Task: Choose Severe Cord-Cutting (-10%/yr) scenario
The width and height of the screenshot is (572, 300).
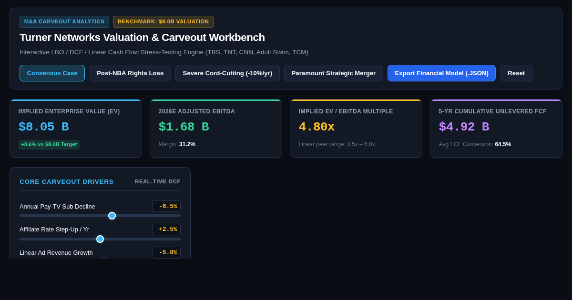Action: coord(227,73)
